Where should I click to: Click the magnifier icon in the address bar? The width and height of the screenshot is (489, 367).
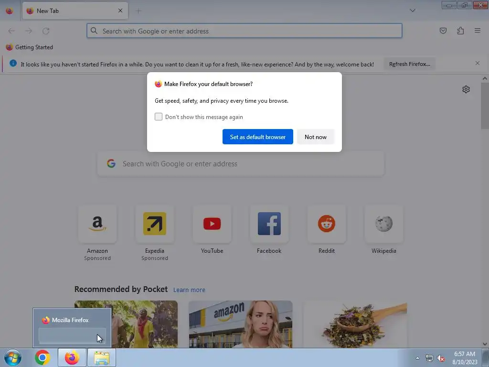tap(94, 31)
